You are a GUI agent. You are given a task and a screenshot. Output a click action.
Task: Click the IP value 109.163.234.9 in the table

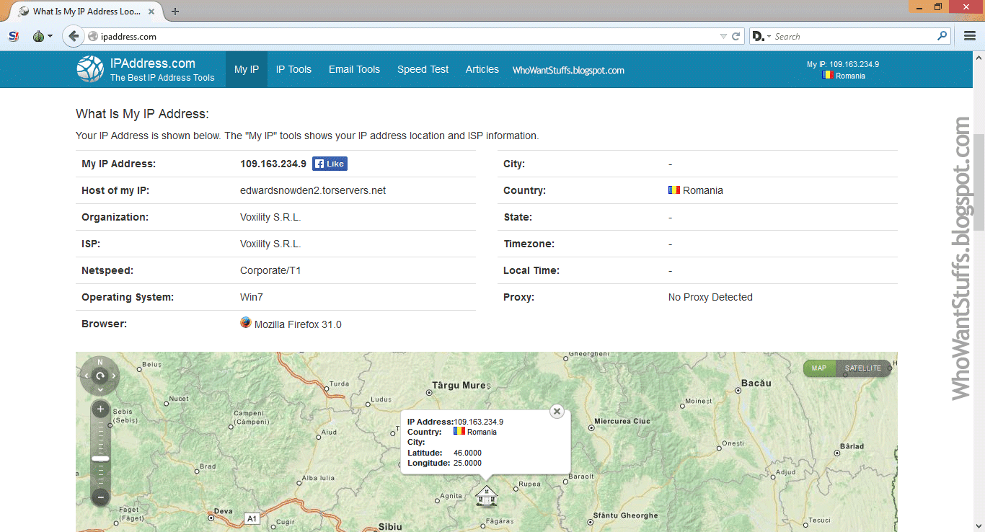click(273, 164)
